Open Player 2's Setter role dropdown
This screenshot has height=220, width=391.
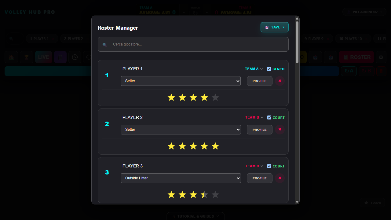[x=181, y=130]
